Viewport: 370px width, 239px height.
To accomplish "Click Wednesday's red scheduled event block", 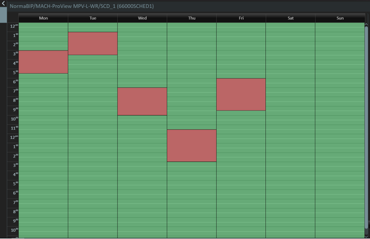I will tap(142, 102).
